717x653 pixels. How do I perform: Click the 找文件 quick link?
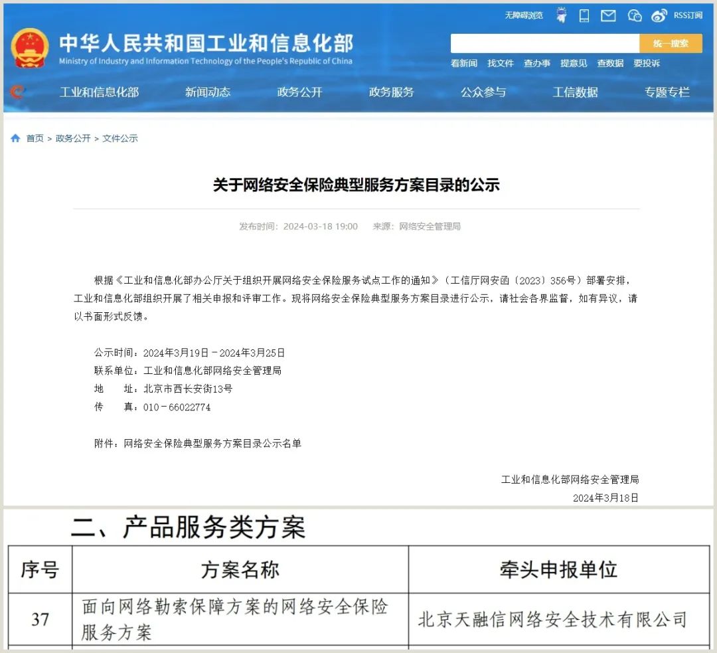point(501,63)
